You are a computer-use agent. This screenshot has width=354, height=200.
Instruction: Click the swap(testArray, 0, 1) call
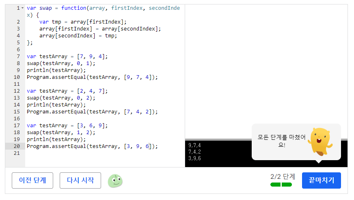tap(61, 63)
